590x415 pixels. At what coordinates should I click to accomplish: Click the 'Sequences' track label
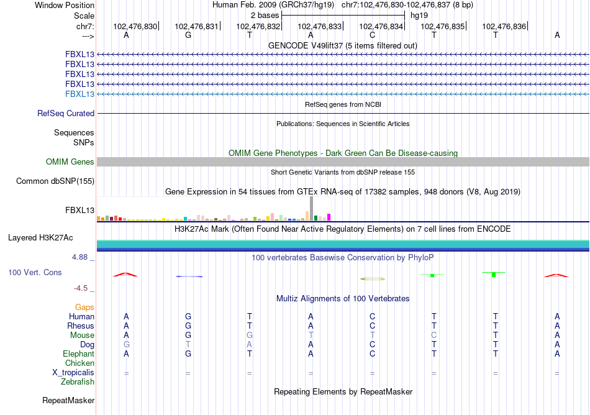click(x=74, y=132)
